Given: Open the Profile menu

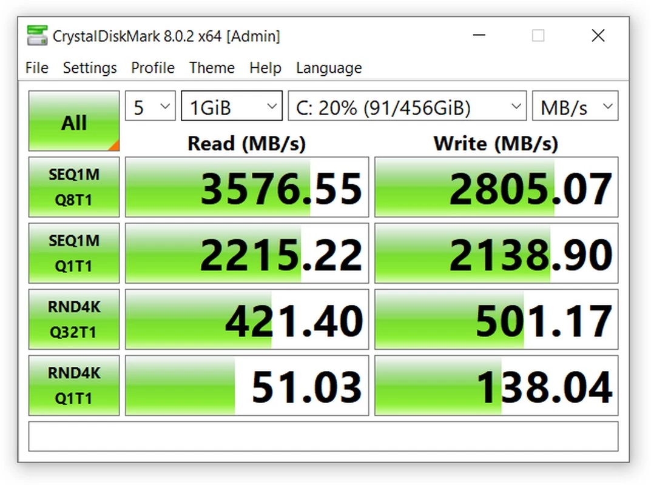Looking at the screenshot, I should click(153, 68).
